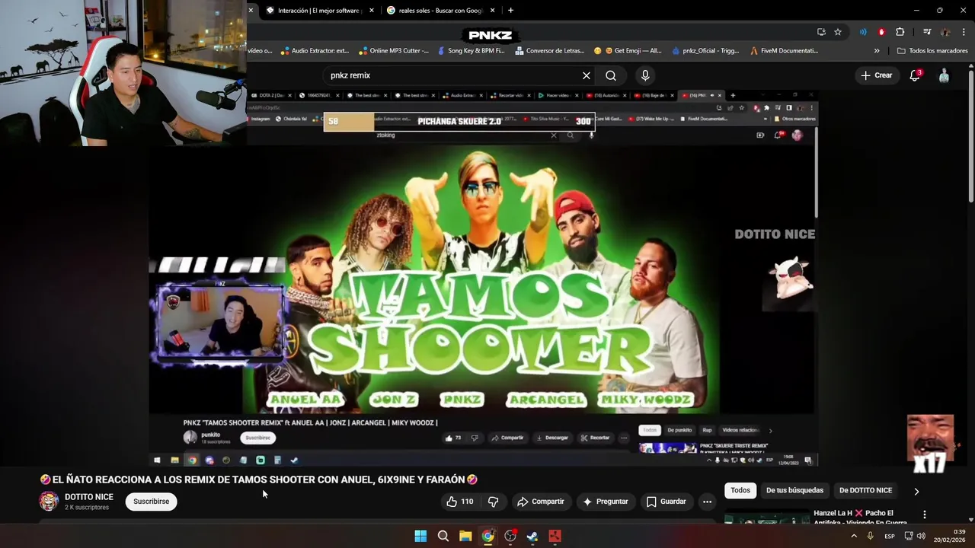
Task: Click the Preguntar button
Action: click(x=606, y=502)
